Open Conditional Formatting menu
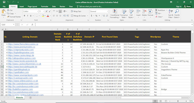 coord(115,14)
